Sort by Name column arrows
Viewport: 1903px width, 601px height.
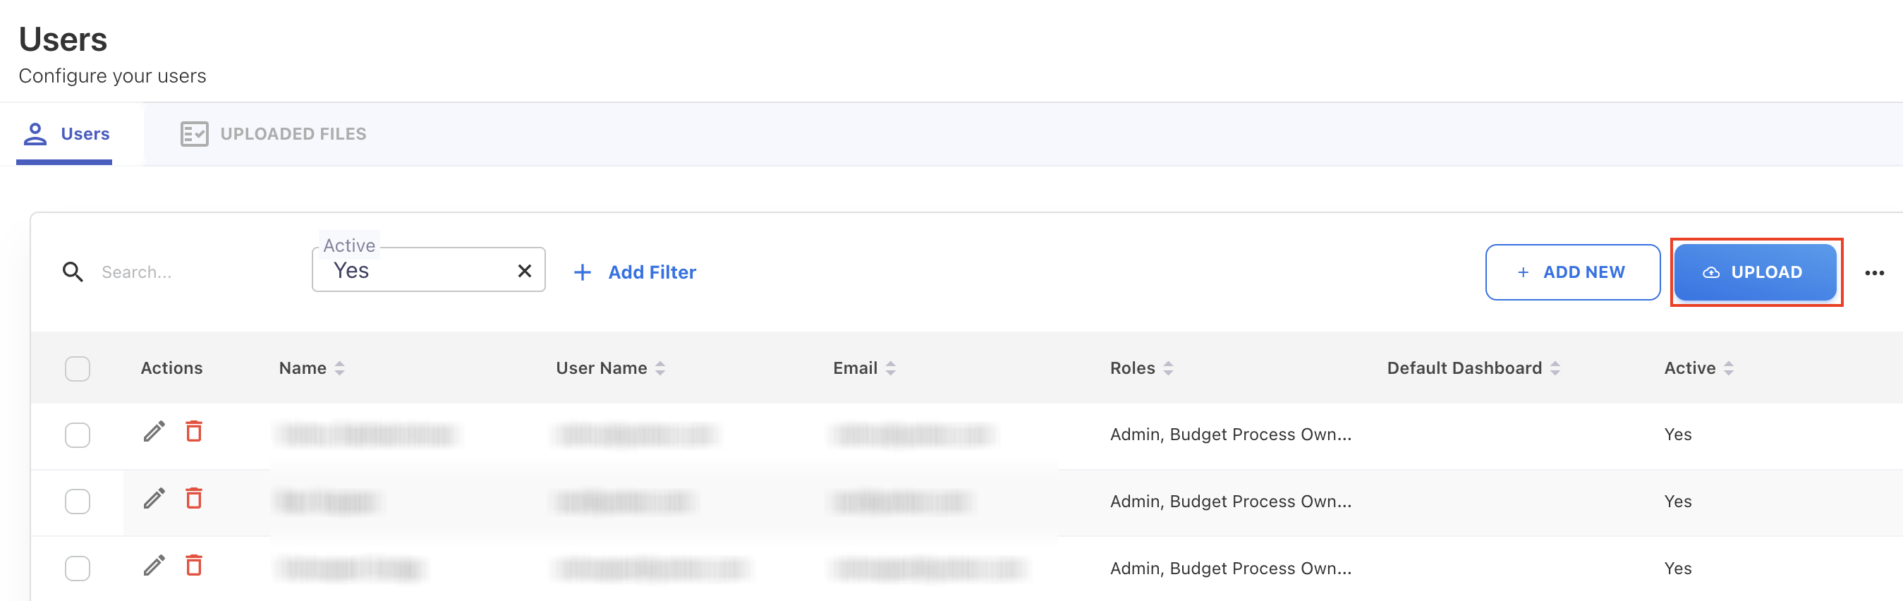340,368
